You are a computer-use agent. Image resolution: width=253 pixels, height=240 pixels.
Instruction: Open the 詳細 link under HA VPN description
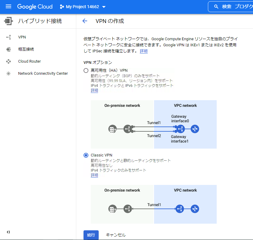coord(94,90)
